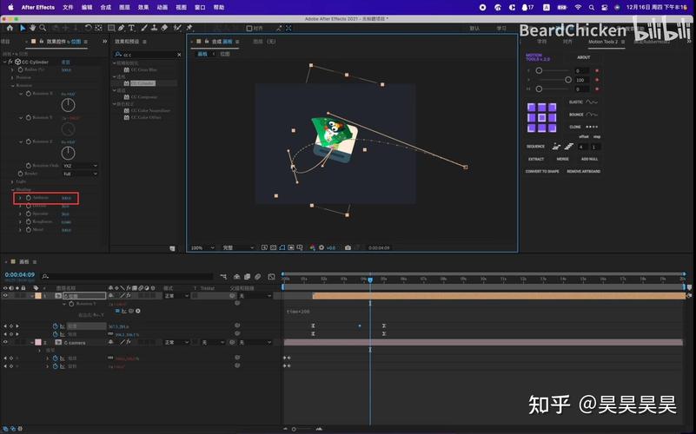Select the Selection arrow tool
696x434 pixels.
pos(23,28)
